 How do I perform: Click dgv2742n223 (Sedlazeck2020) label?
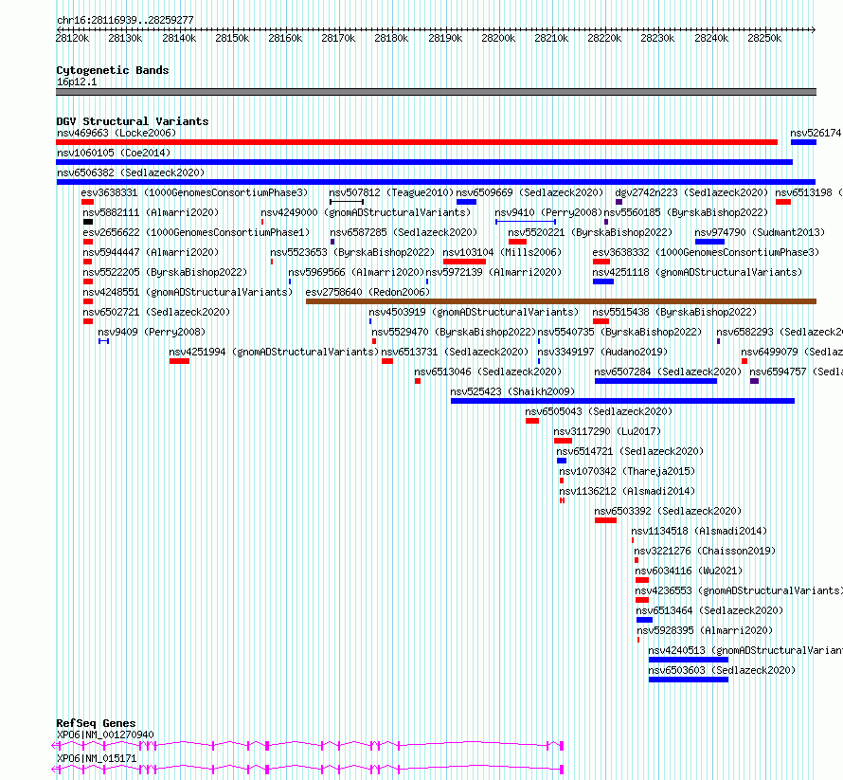click(692, 192)
